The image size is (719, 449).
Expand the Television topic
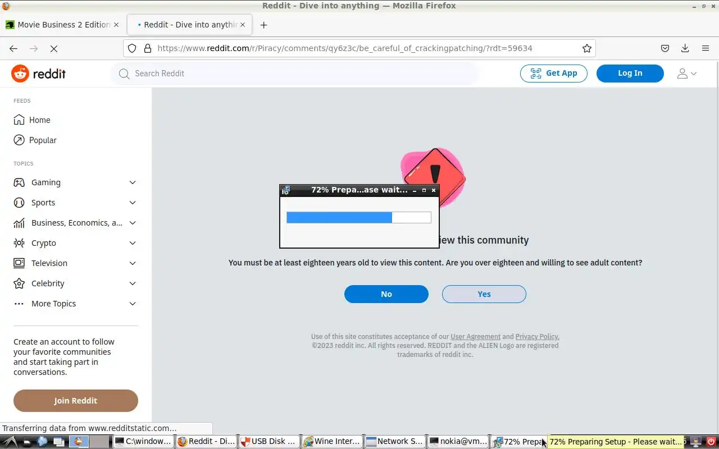tap(133, 263)
